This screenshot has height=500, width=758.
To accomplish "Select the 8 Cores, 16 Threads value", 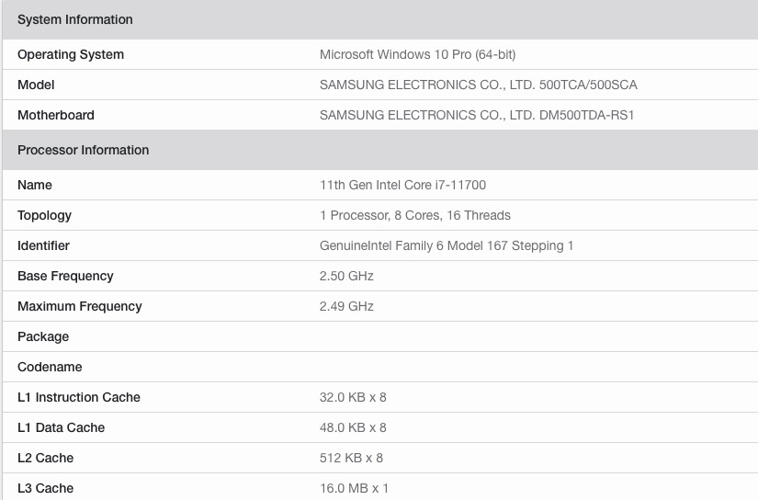I will pyautogui.click(x=414, y=215).
